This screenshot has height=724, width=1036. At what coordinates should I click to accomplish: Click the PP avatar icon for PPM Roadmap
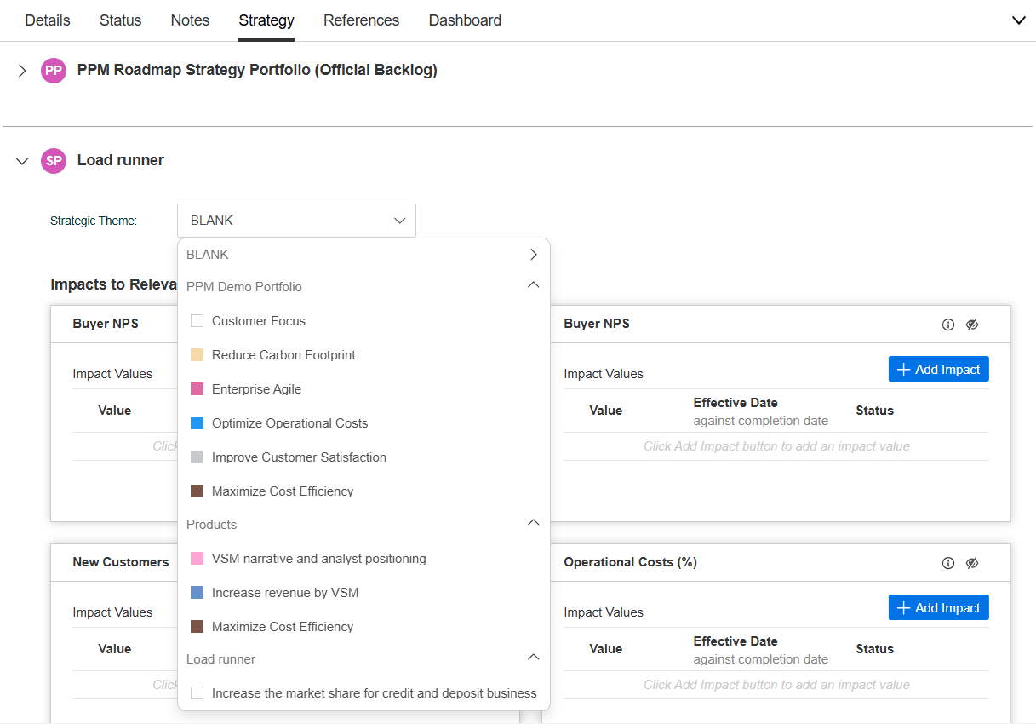(54, 71)
